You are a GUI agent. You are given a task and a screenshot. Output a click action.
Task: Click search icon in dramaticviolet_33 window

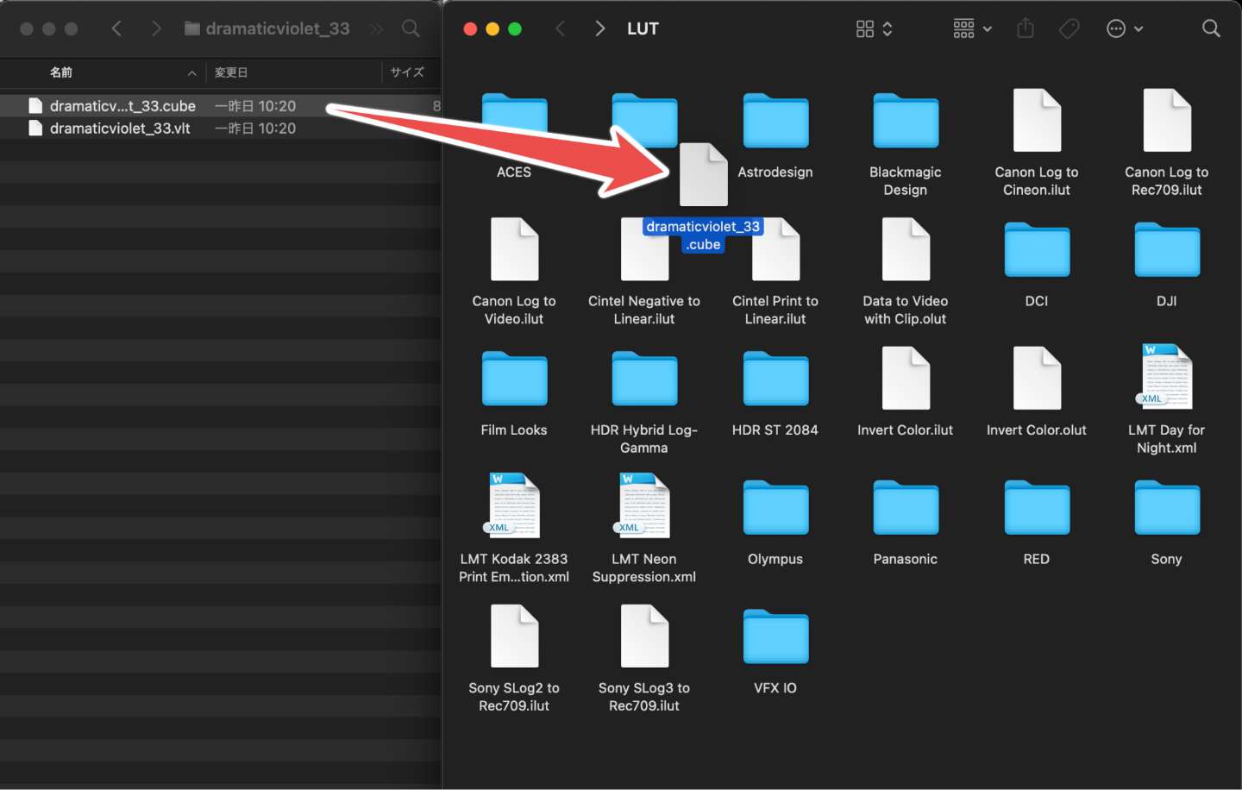pyautogui.click(x=411, y=29)
